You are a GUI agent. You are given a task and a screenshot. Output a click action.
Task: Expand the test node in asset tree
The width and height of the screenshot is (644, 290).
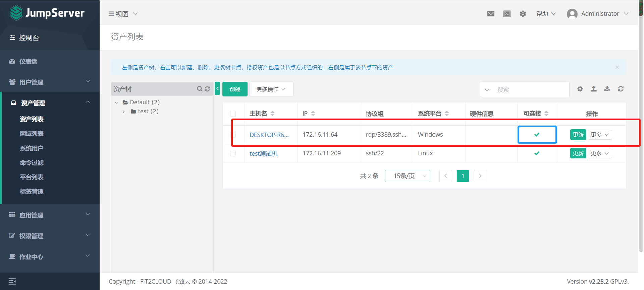click(x=124, y=112)
